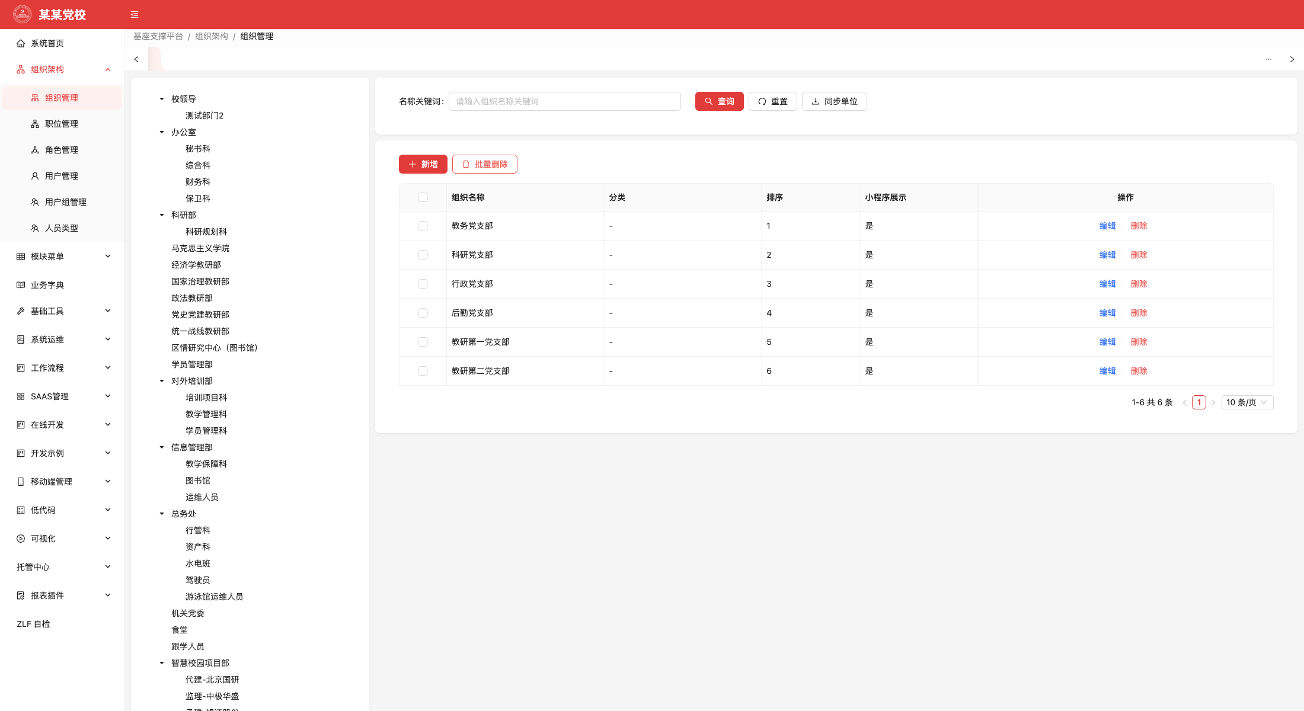Viewport: 1304px width, 711px height.
Task: Click the 用户管理 person icon
Action: (x=35, y=176)
